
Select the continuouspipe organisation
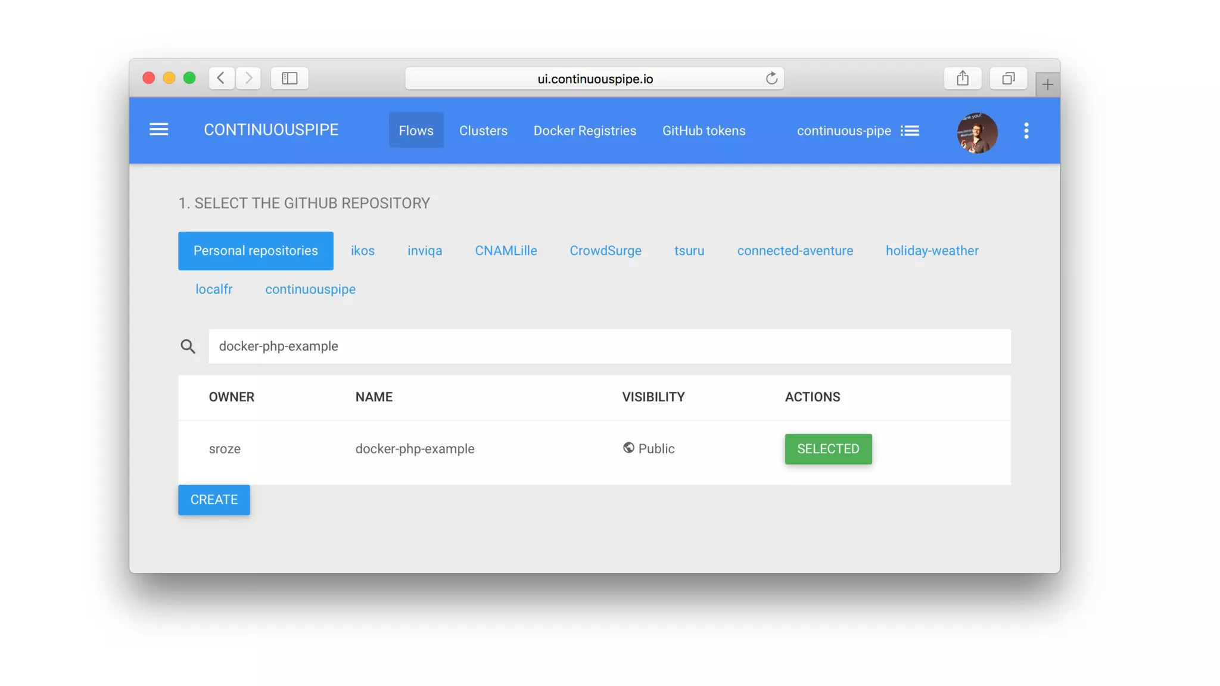pos(310,289)
